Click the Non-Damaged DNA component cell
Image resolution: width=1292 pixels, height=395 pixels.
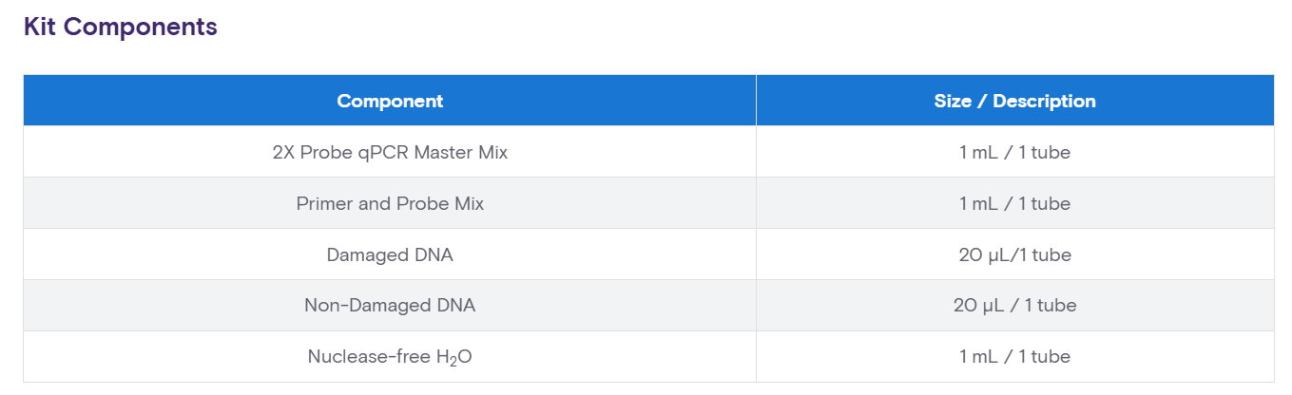point(390,306)
